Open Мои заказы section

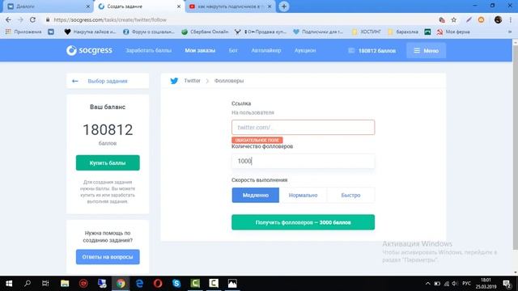pos(200,50)
